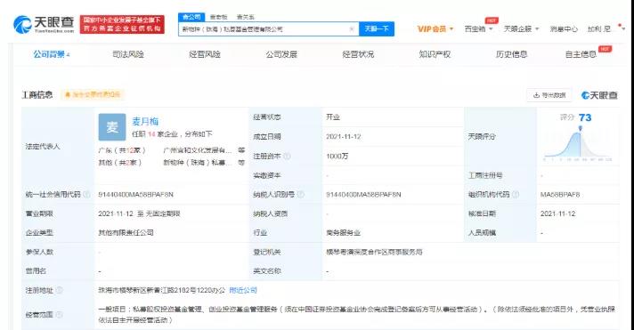Click the 1000万 registered capital value
Viewport: 634px width, 330px height.
(x=337, y=156)
